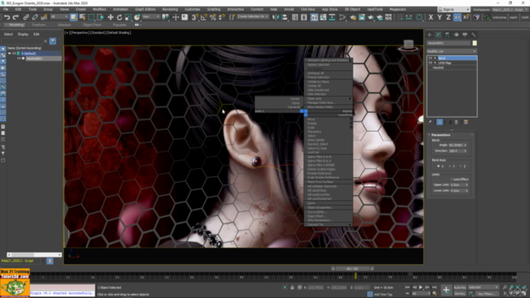Toggle UVW Map modifier eye visibility
Viewport: 530px width, 298px height.
pos(431,63)
